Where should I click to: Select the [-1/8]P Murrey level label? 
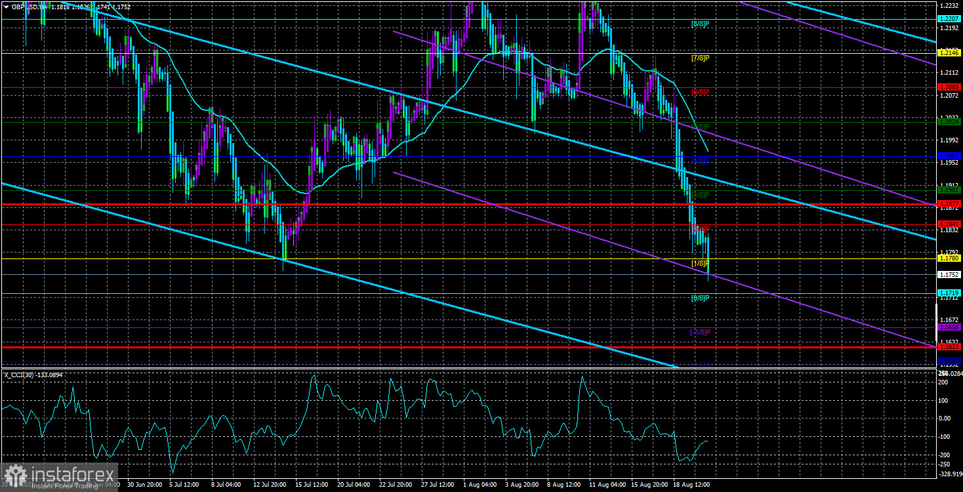tap(701, 332)
